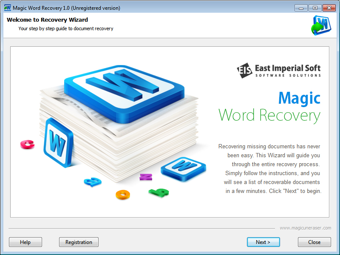Open the Registration dialog button
The width and height of the screenshot is (340, 255).
[x=79, y=242]
